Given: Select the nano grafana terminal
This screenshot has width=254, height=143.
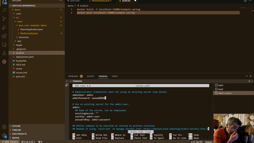Looking at the screenshot, I should click(233, 93).
